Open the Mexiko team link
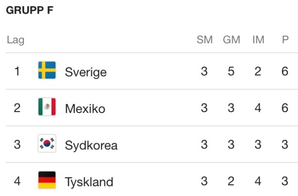The width and height of the screenshot is (298, 196). pos(85,109)
